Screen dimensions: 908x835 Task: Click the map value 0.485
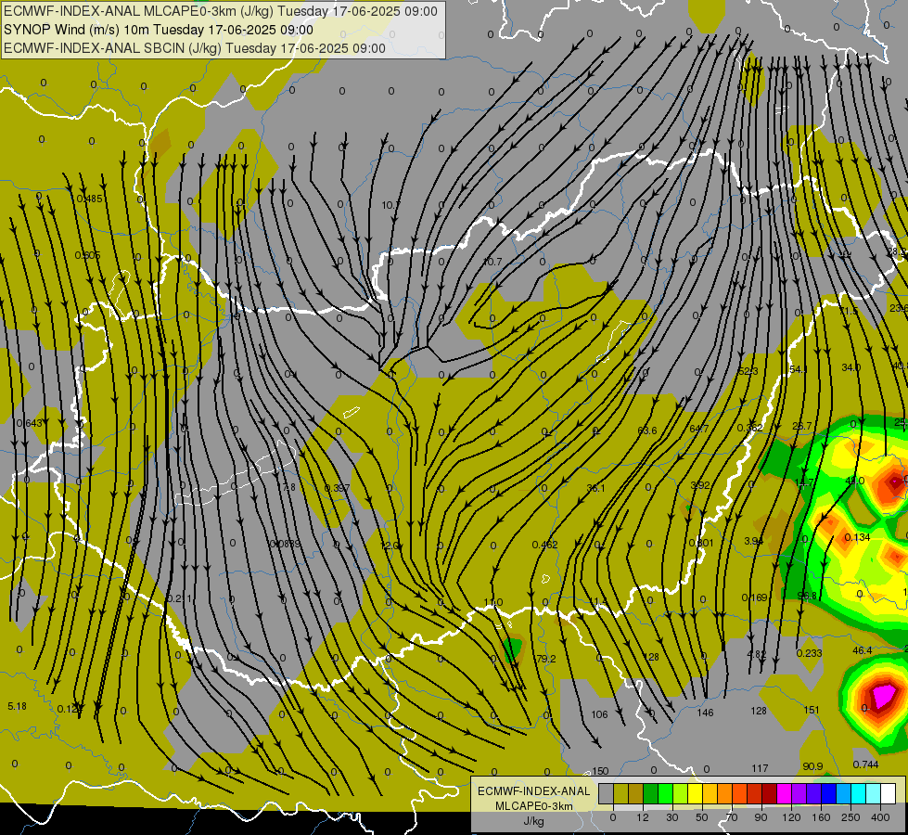pyautogui.click(x=89, y=199)
